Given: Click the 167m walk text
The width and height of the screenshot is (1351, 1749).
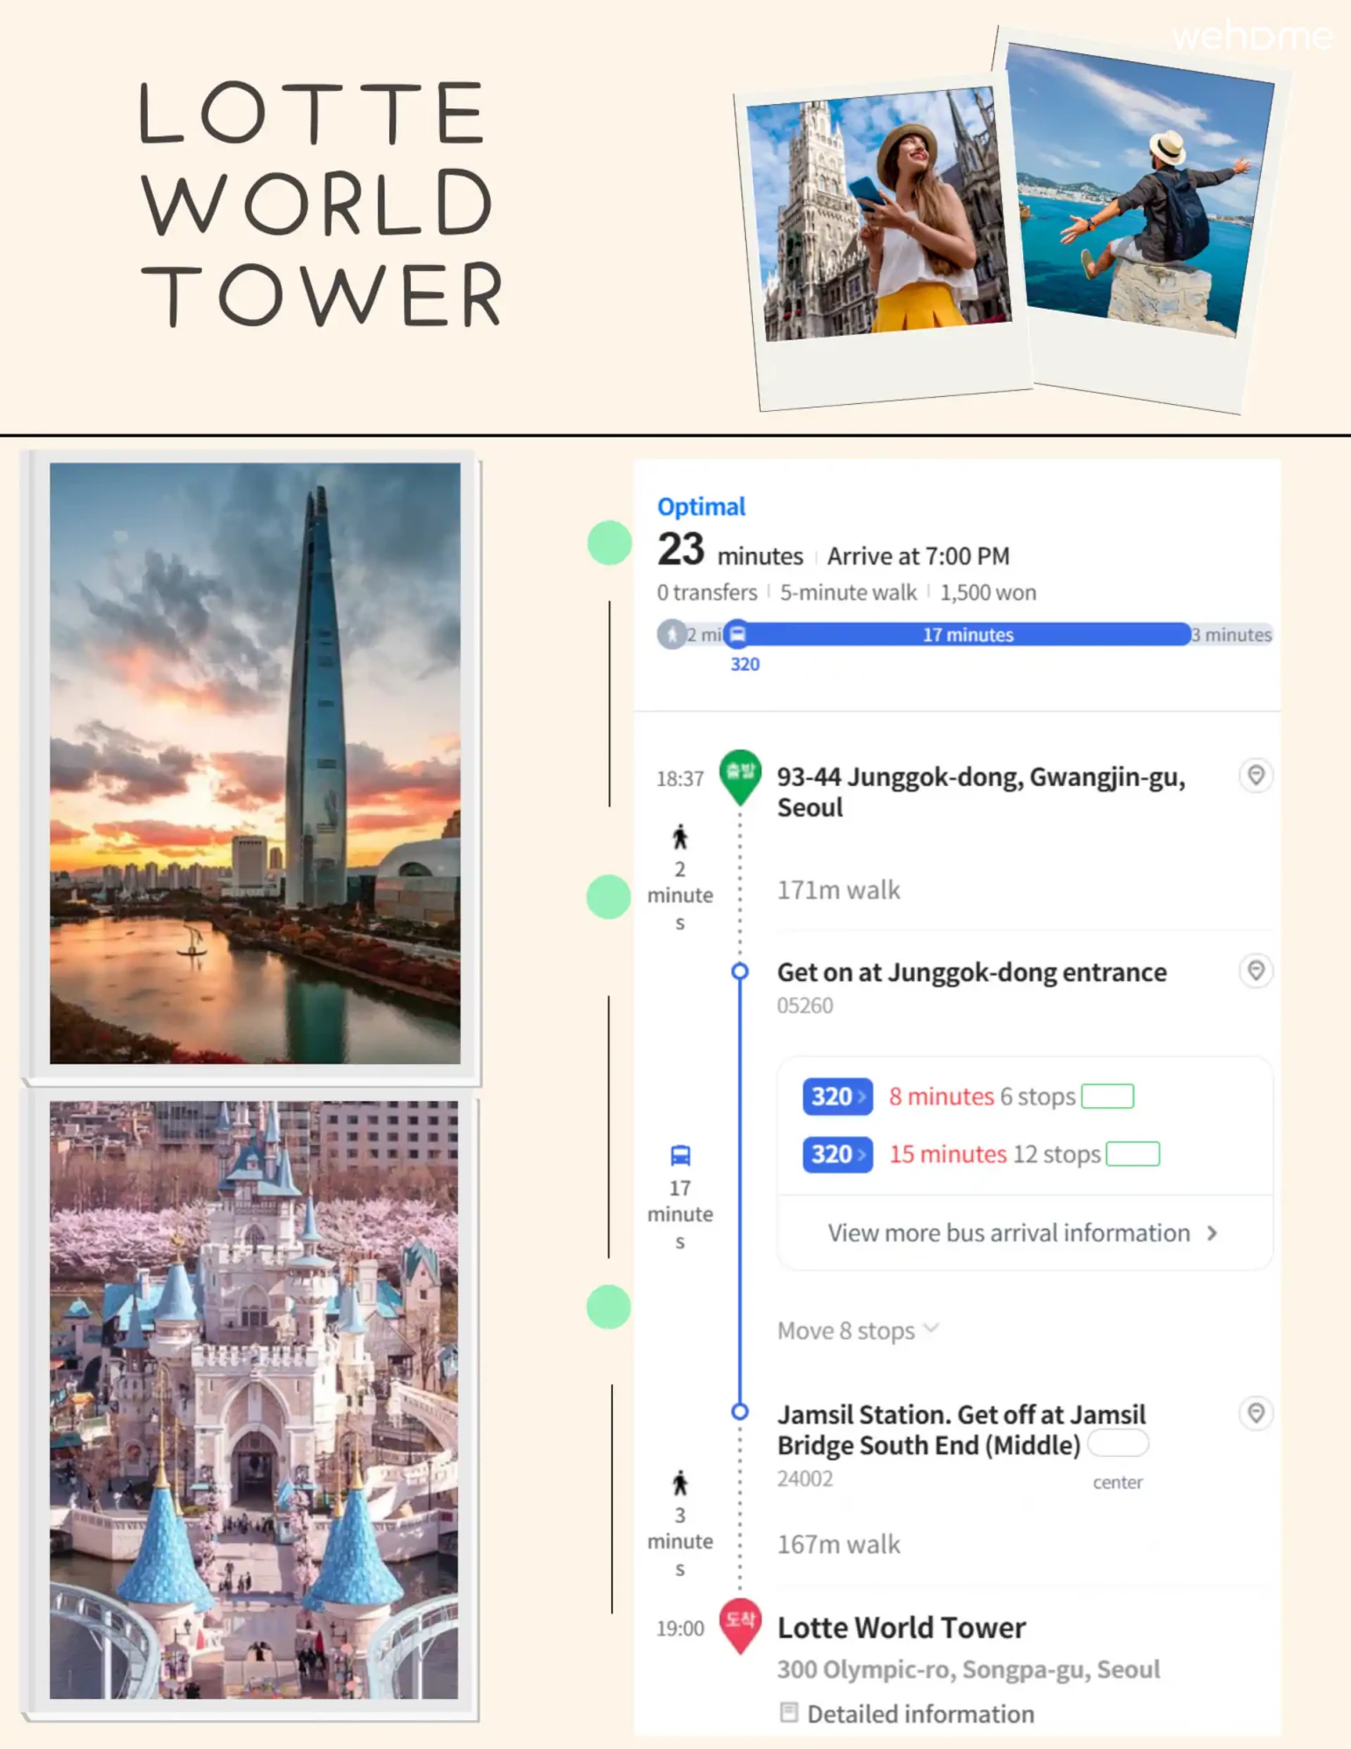Looking at the screenshot, I should [838, 1544].
